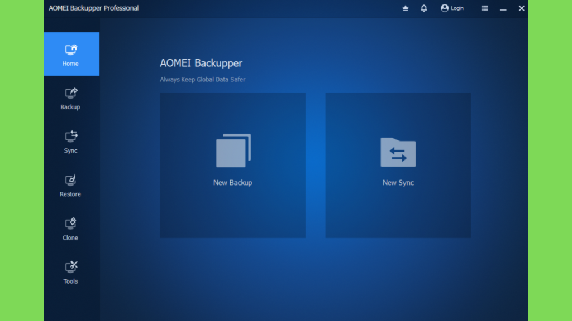Click the "AOMEI Backupper" heading text
The height and width of the screenshot is (321, 572).
click(x=201, y=63)
